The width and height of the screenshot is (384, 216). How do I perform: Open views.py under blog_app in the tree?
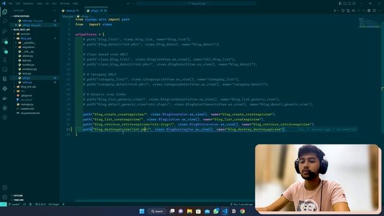pyautogui.click(x=34, y=83)
